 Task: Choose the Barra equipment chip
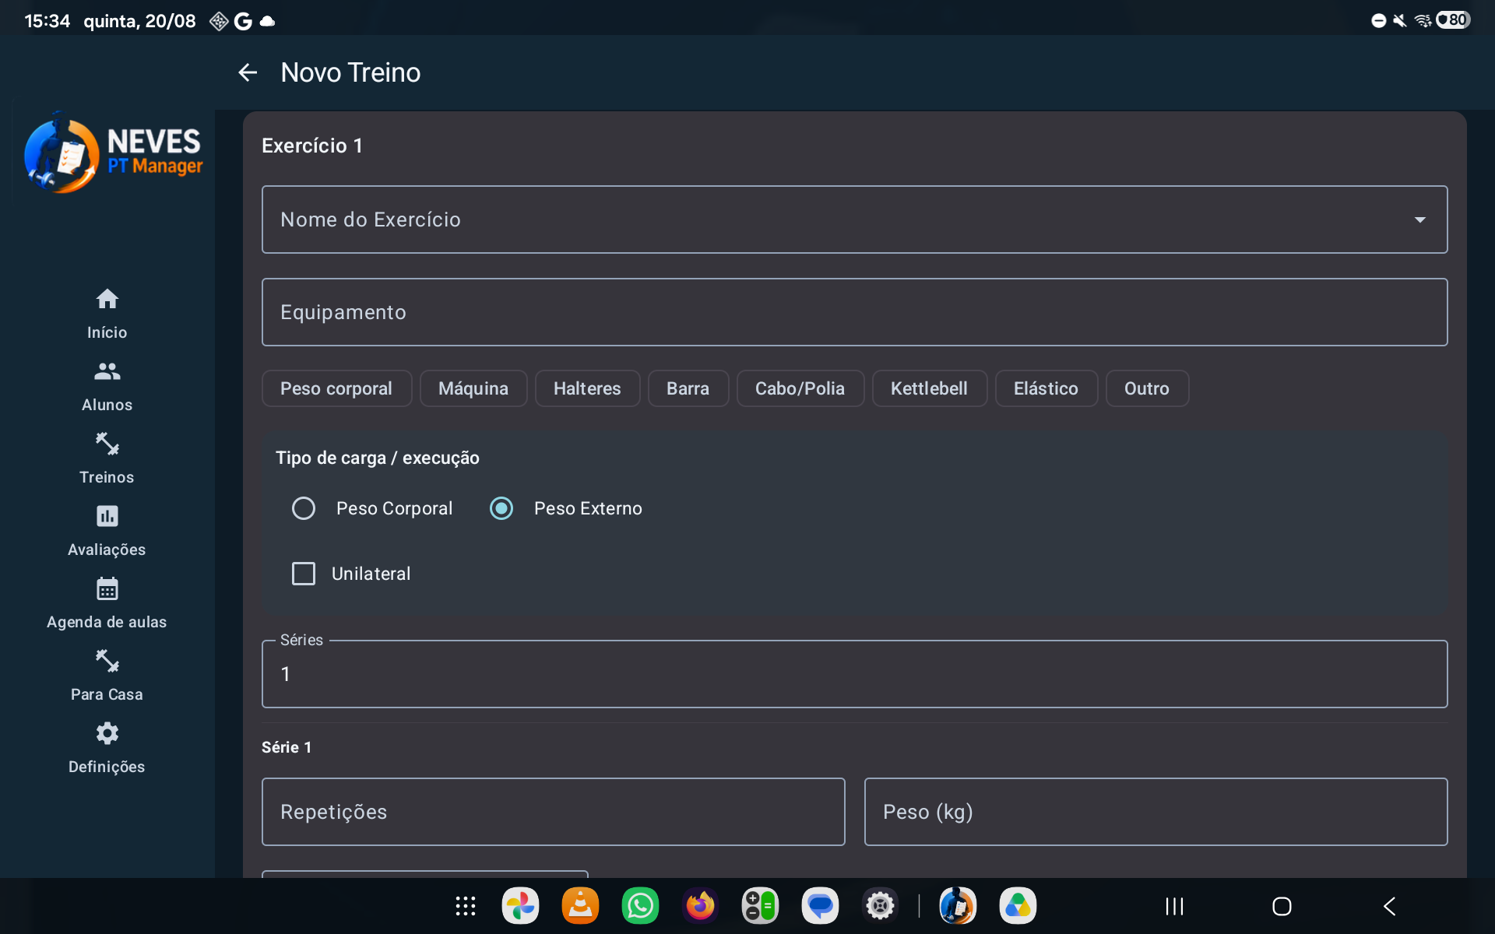(x=688, y=388)
